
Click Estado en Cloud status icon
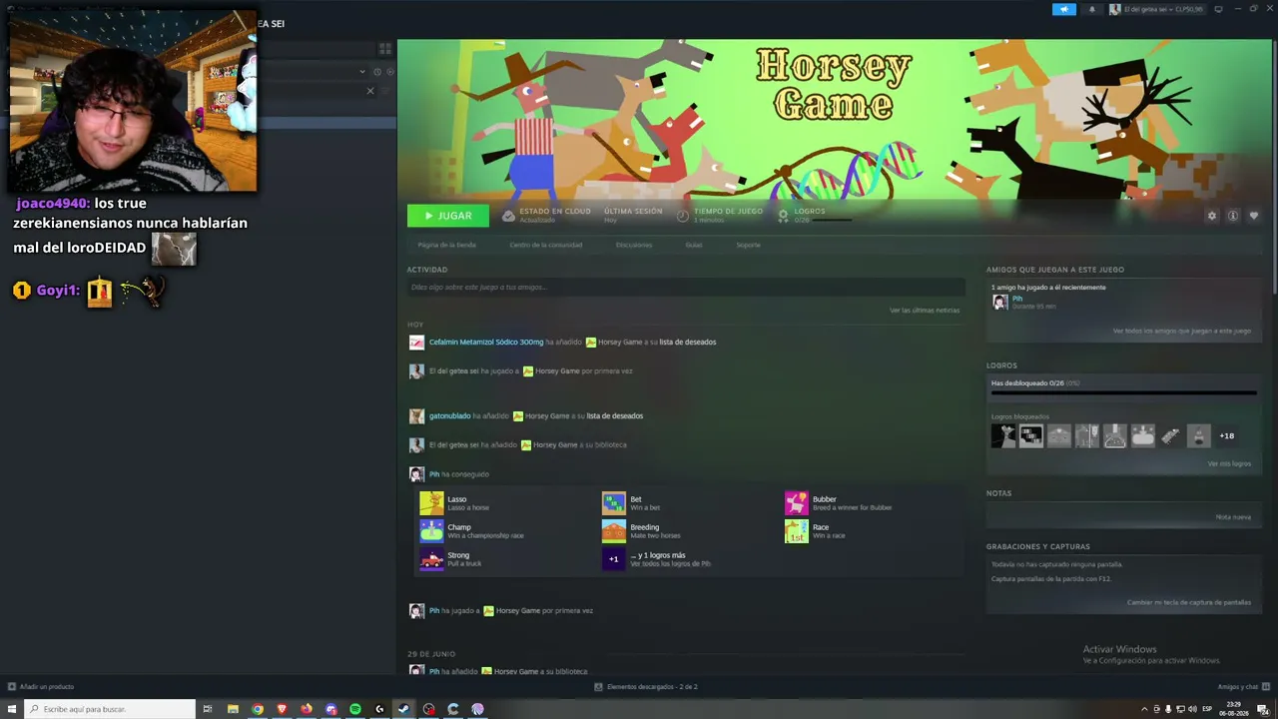508,216
